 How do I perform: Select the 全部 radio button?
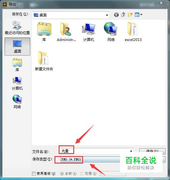point(62,173)
